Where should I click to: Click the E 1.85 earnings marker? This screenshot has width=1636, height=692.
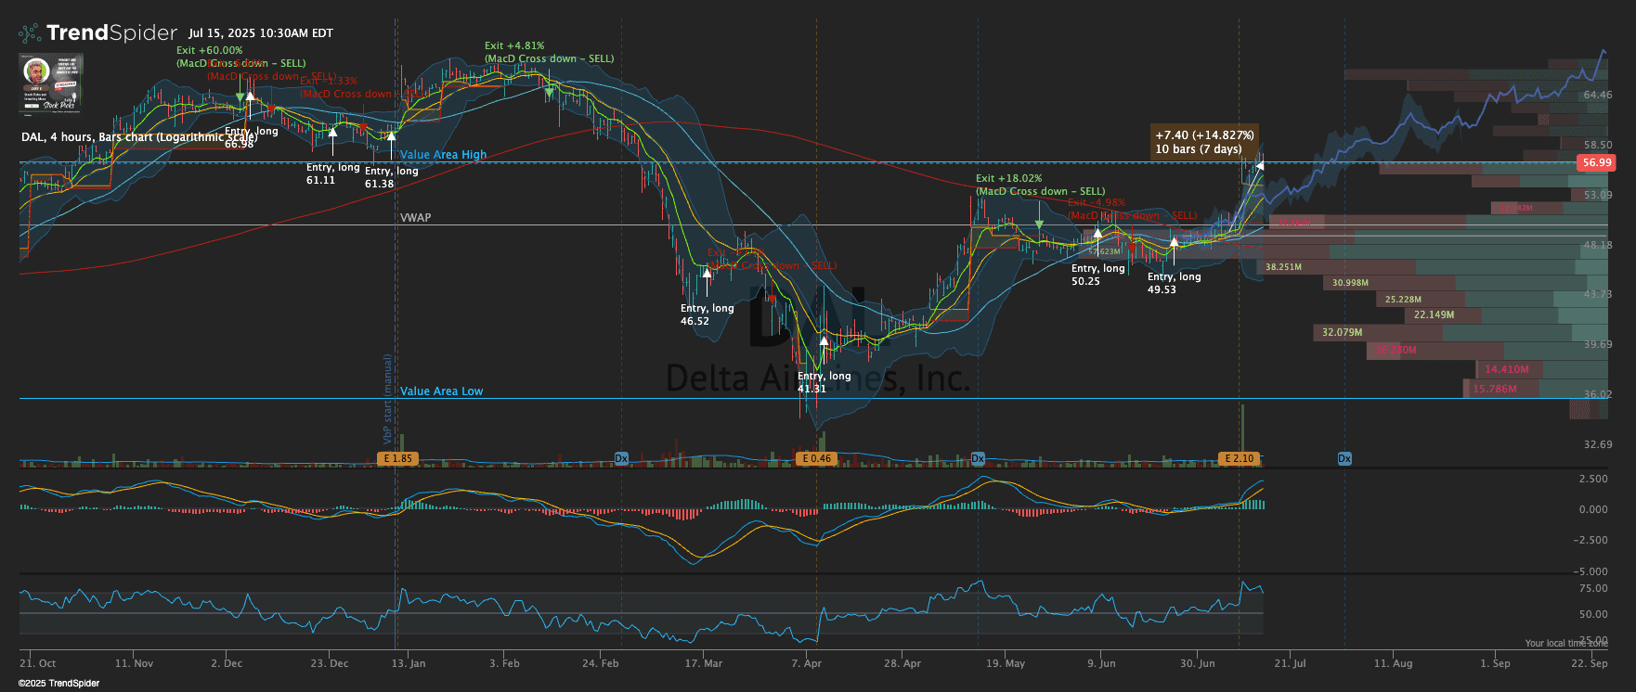pyautogui.click(x=396, y=458)
